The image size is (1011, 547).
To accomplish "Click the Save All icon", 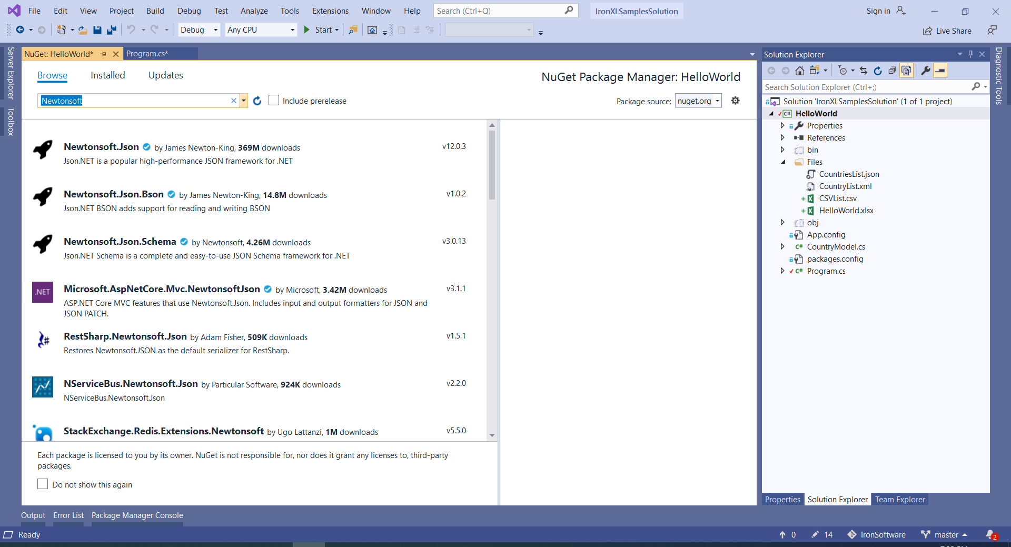I will point(112,30).
